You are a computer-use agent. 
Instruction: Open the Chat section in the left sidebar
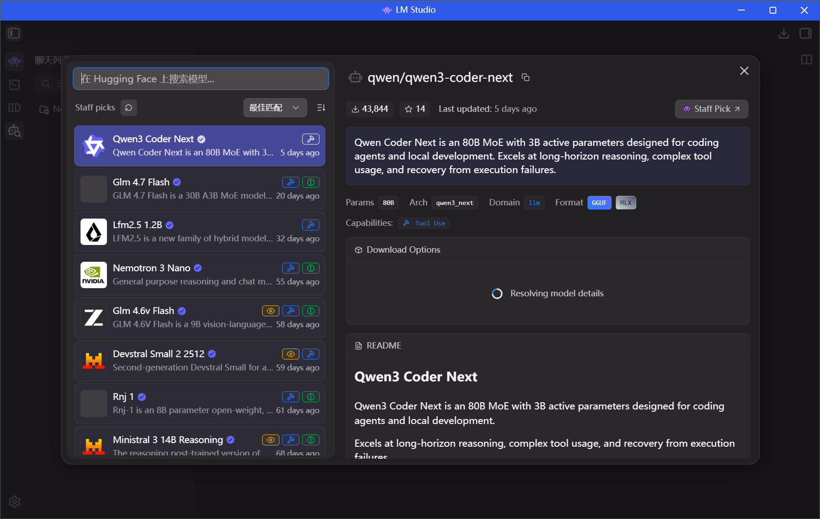pos(15,61)
